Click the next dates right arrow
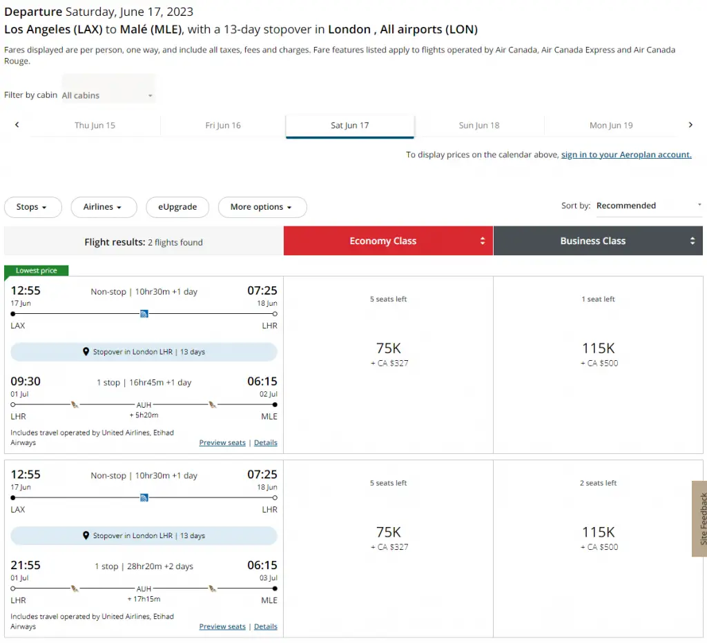 tap(690, 125)
